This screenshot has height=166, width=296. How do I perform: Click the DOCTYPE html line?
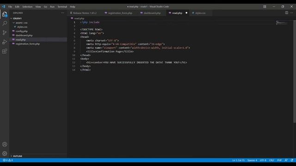coord(91,30)
